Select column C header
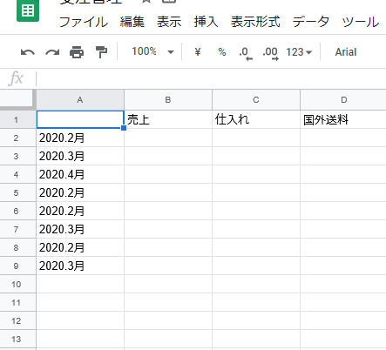The height and width of the screenshot is (350, 386). click(256, 100)
